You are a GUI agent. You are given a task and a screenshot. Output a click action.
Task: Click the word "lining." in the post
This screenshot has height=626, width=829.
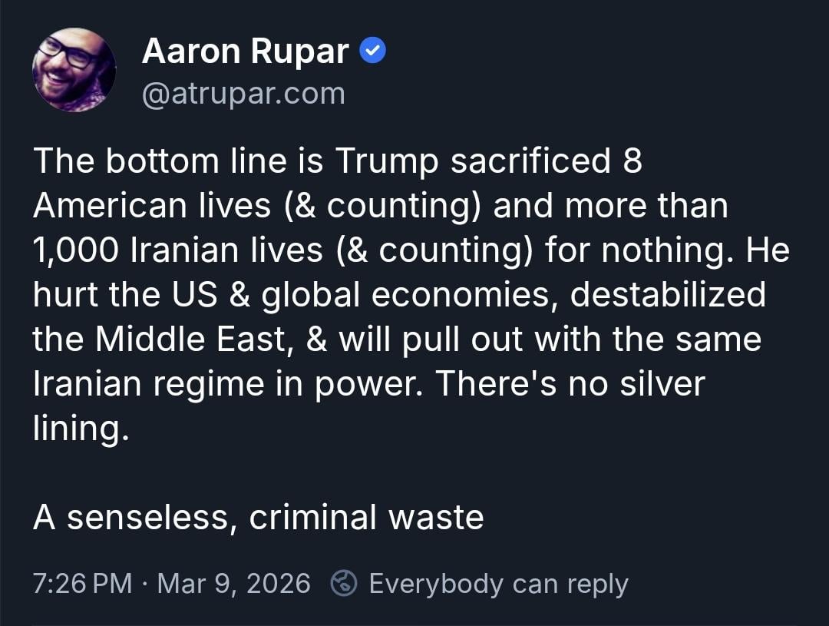point(77,429)
